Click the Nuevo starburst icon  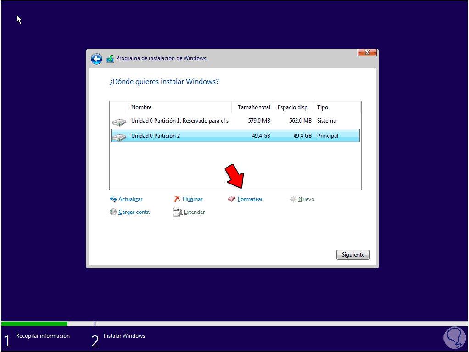tap(293, 199)
